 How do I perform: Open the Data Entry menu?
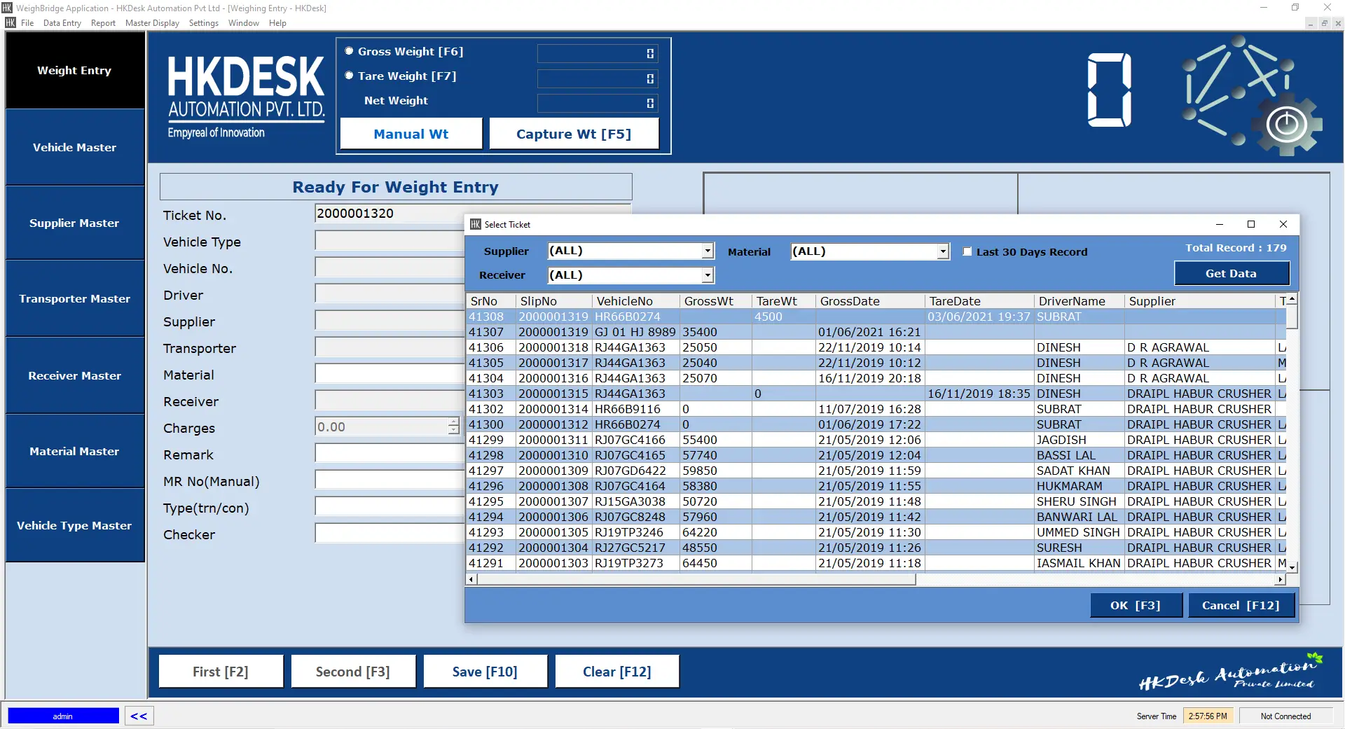[x=62, y=23]
